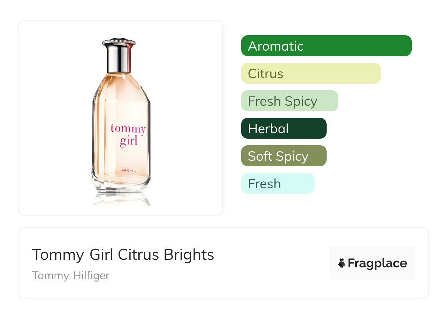Click the silver cap of the bottle
The width and height of the screenshot is (447, 317).
(119, 55)
